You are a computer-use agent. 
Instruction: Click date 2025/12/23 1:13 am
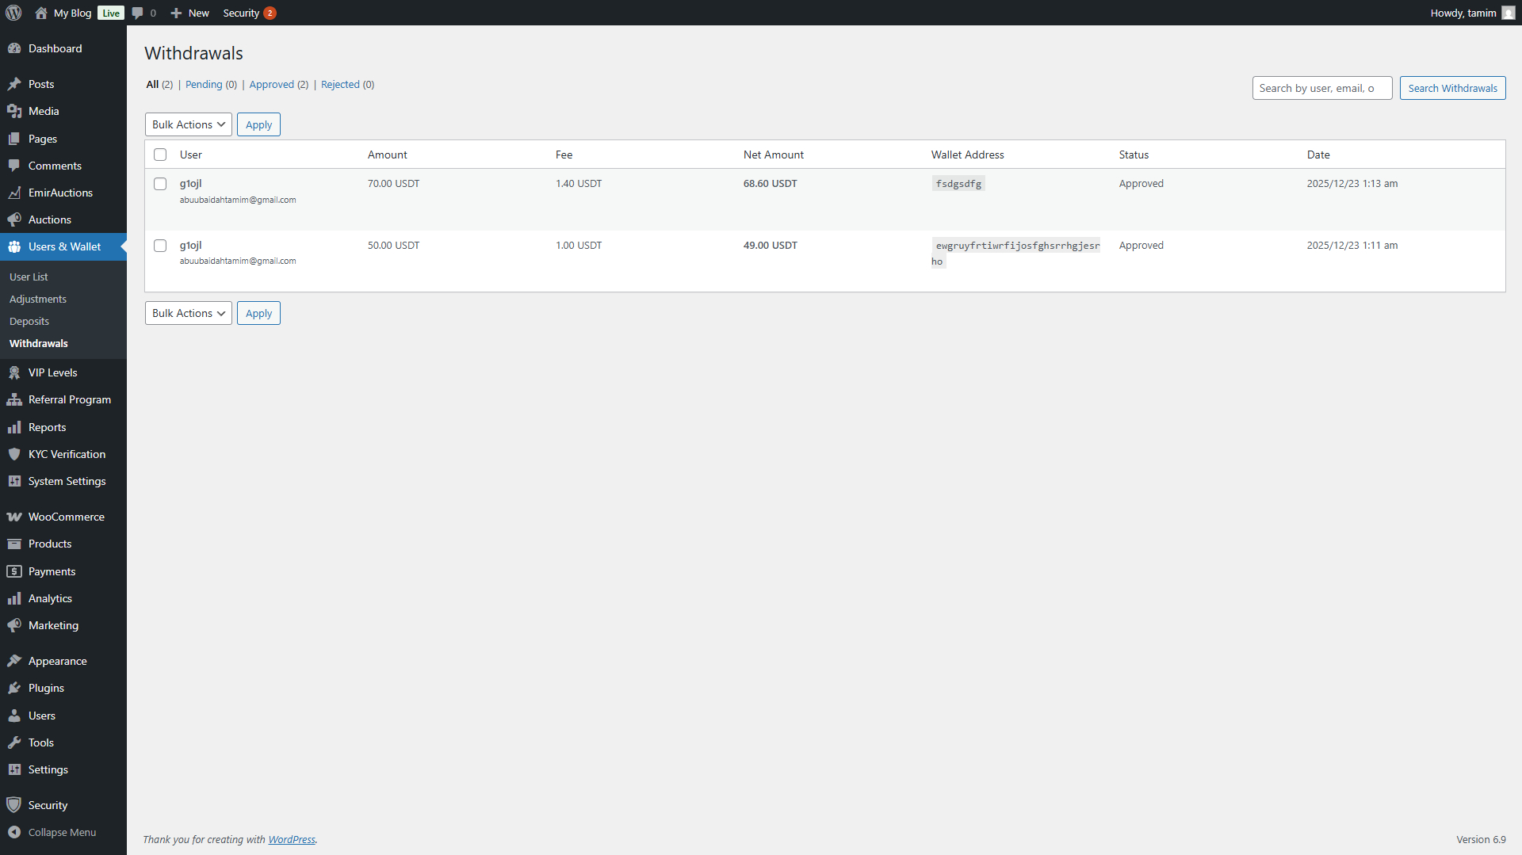[x=1352, y=184]
